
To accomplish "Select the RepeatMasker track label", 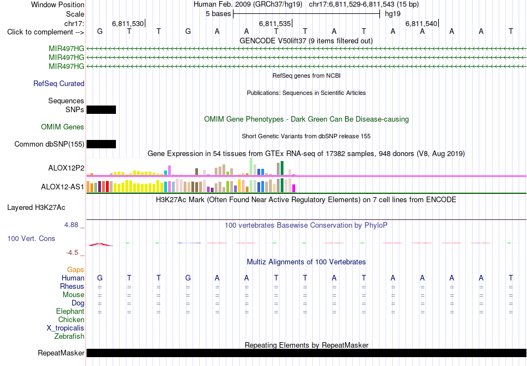I will click(61, 353).
